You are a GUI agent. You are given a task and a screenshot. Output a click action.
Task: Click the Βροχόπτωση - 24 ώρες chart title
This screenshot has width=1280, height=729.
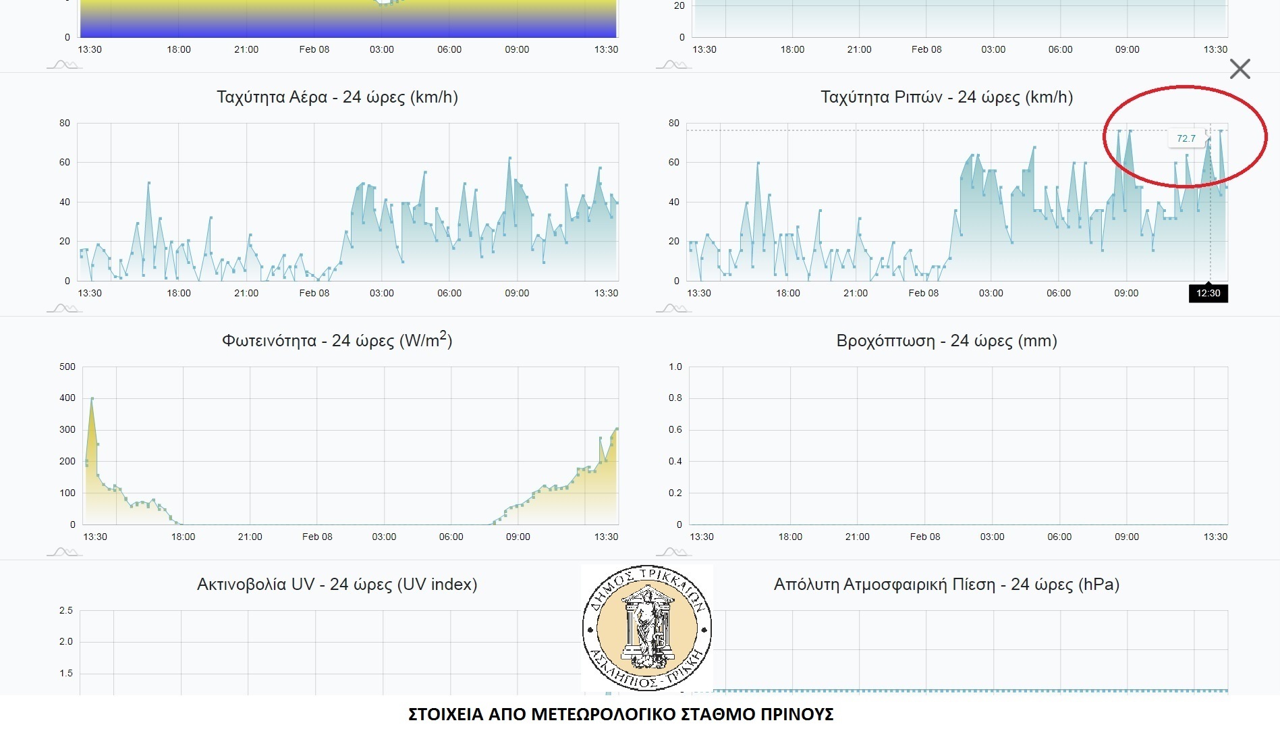(x=946, y=341)
